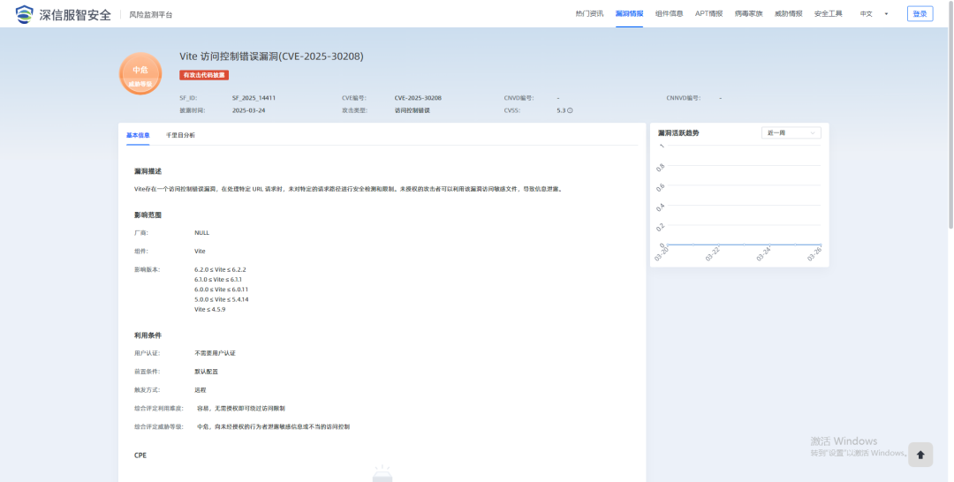Click the 中危 threat level badge

(x=140, y=73)
